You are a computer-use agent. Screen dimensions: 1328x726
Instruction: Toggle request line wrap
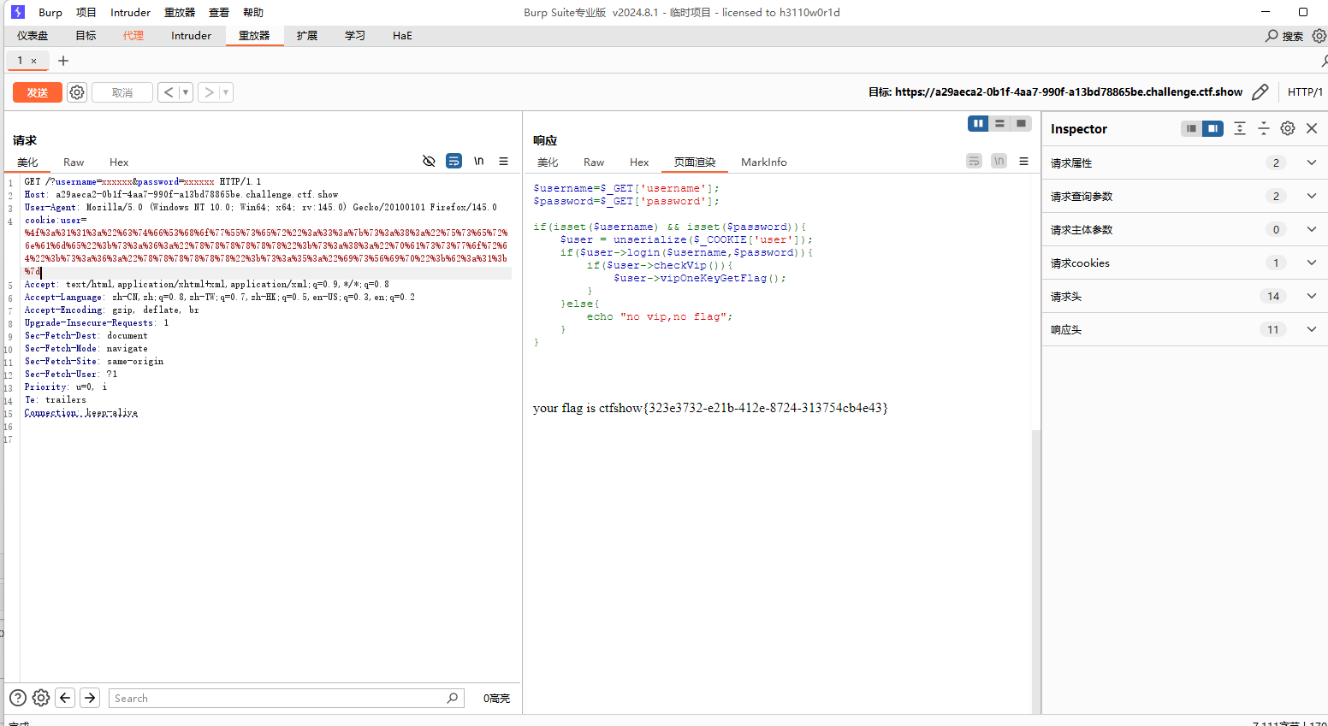coord(454,161)
